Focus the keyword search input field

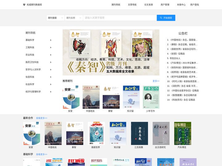pos(120,18)
